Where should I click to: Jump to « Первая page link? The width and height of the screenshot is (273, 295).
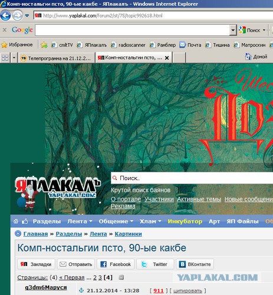coord(72,277)
